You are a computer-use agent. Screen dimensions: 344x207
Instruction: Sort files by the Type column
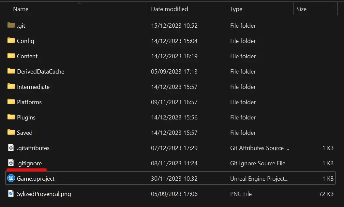(236, 9)
